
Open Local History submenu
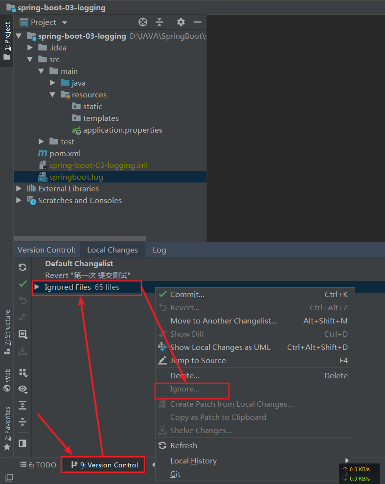point(255,461)
